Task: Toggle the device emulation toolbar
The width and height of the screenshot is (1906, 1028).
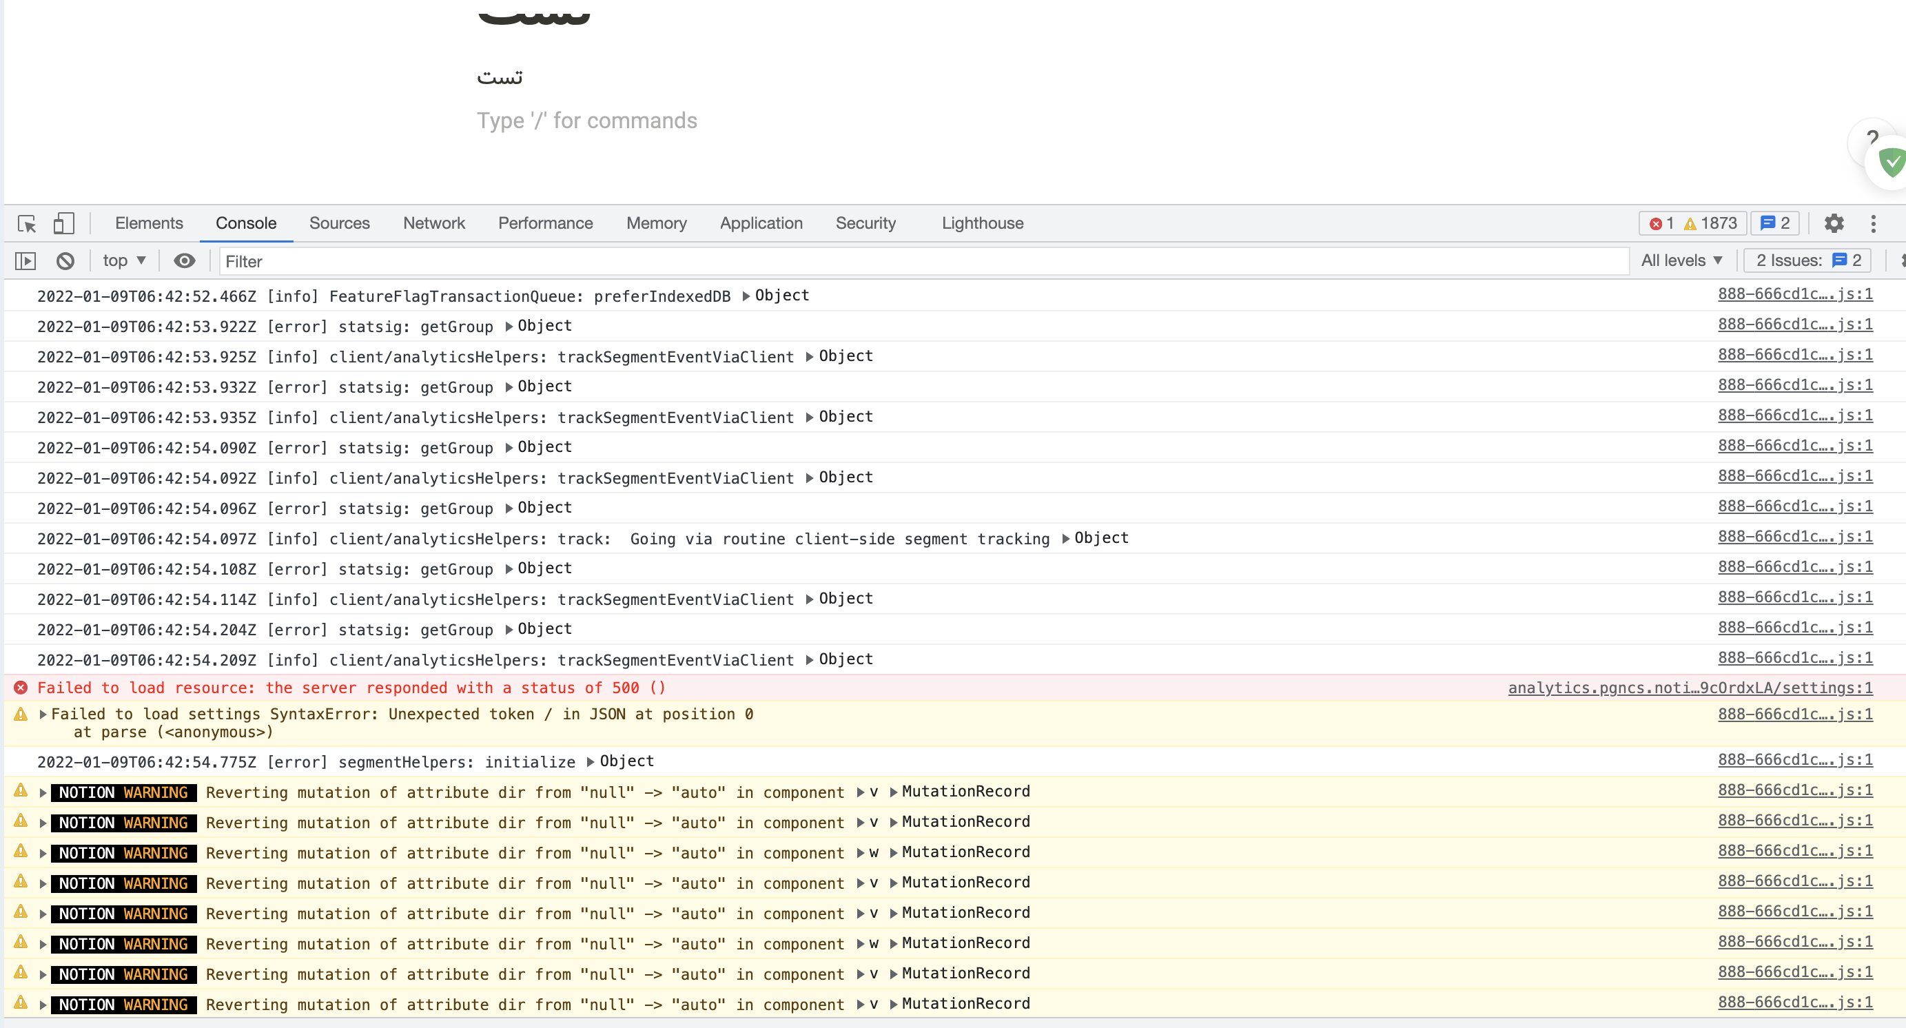Action: [x=63, y=223]
